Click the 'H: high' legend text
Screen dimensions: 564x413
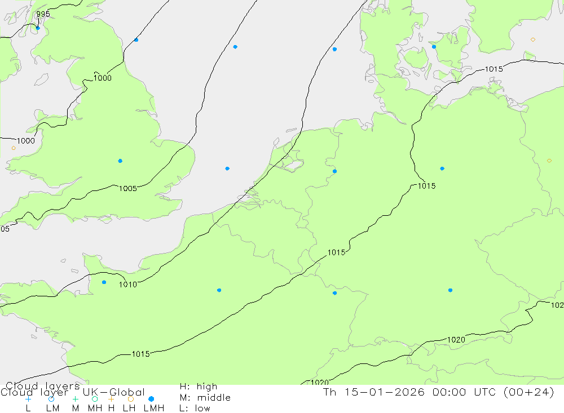point(199,387)
